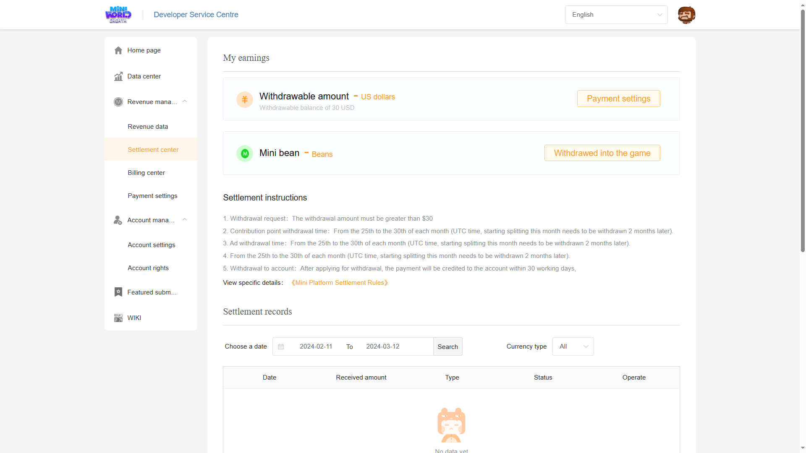Open the English language dropdown
The width and height of the screenshot is (806, 453).
coord(616,15)
